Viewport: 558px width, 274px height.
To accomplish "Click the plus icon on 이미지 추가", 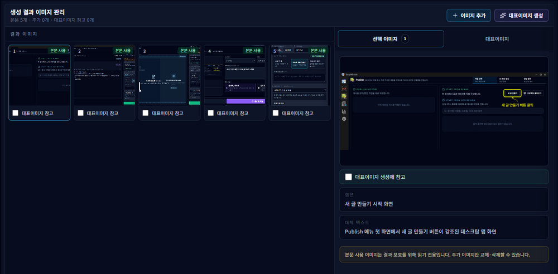I will coord(455,16).
